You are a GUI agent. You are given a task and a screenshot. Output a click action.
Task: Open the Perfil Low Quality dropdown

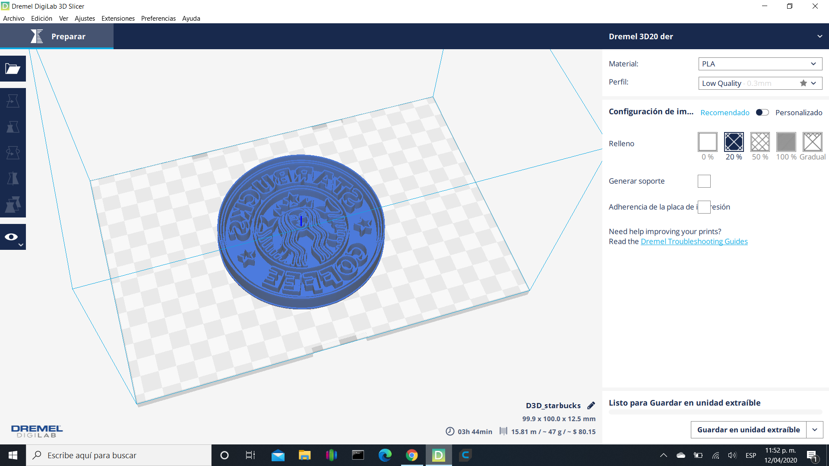760,83
